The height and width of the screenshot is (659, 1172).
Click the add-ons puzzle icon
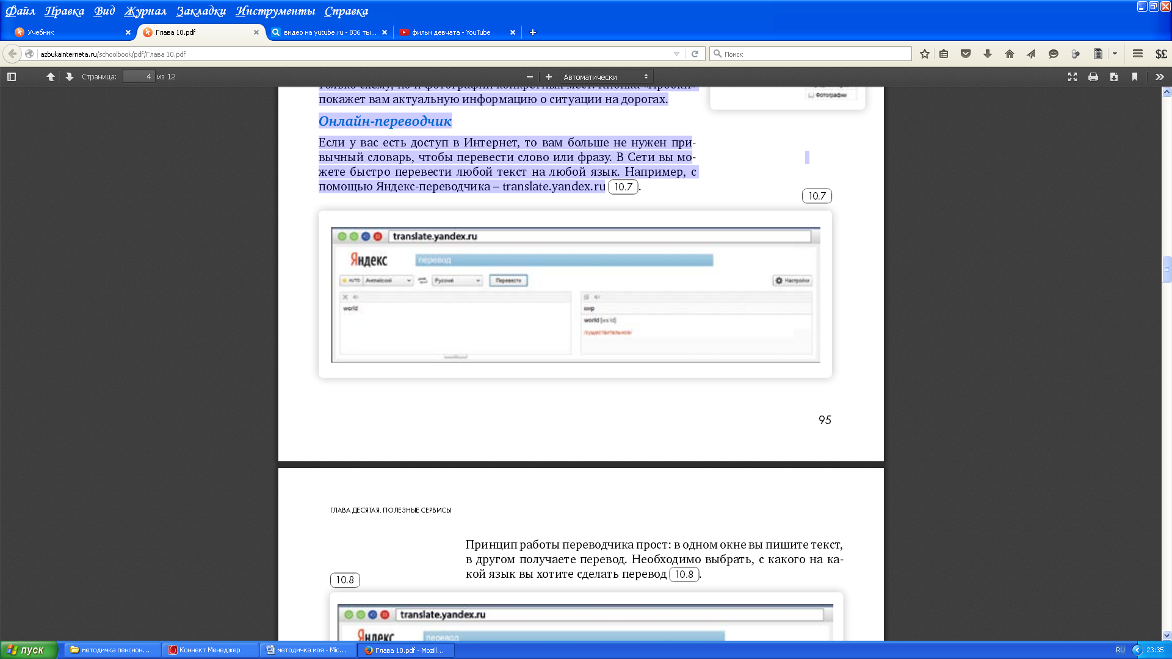[x=1076, y=54]
